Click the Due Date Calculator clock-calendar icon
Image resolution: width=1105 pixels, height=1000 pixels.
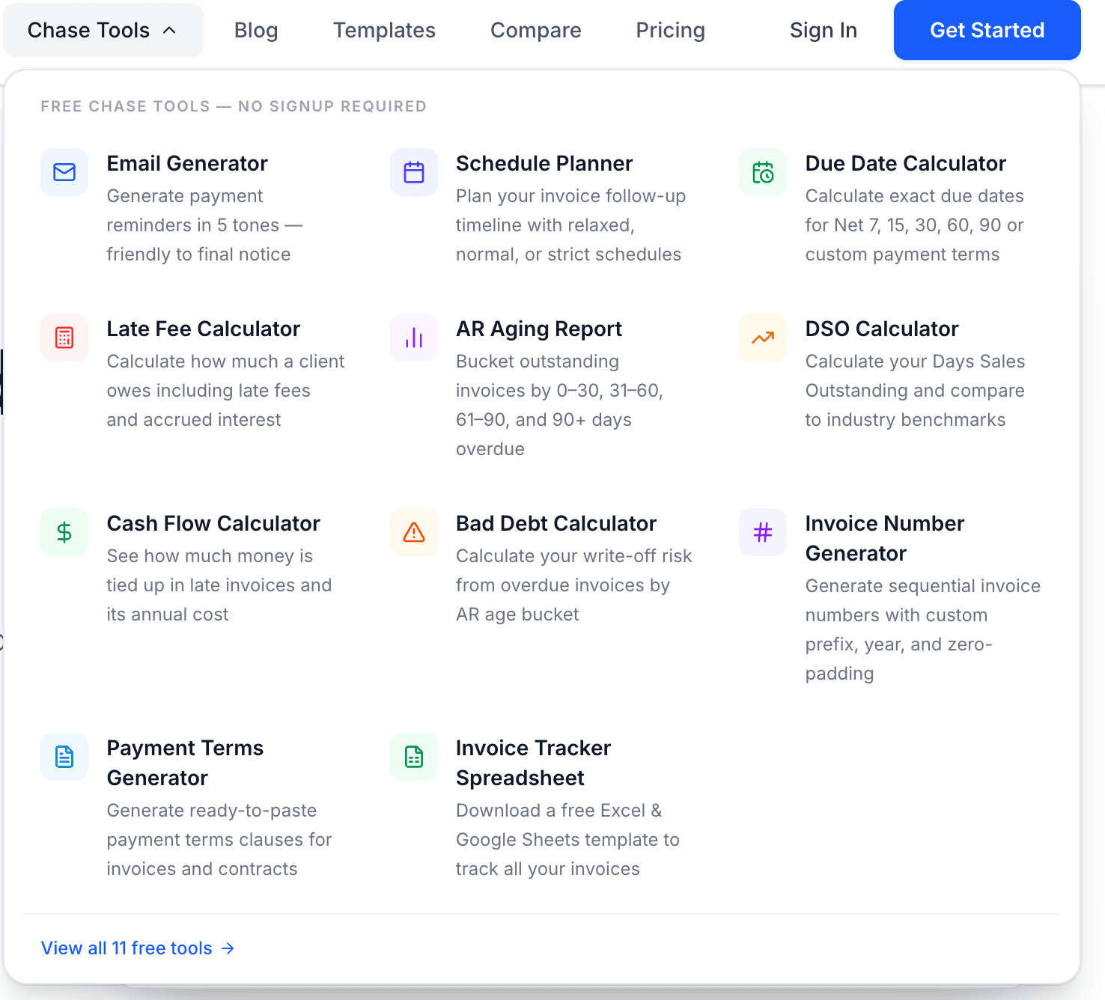pyautogui.click(x=763, y=172)
